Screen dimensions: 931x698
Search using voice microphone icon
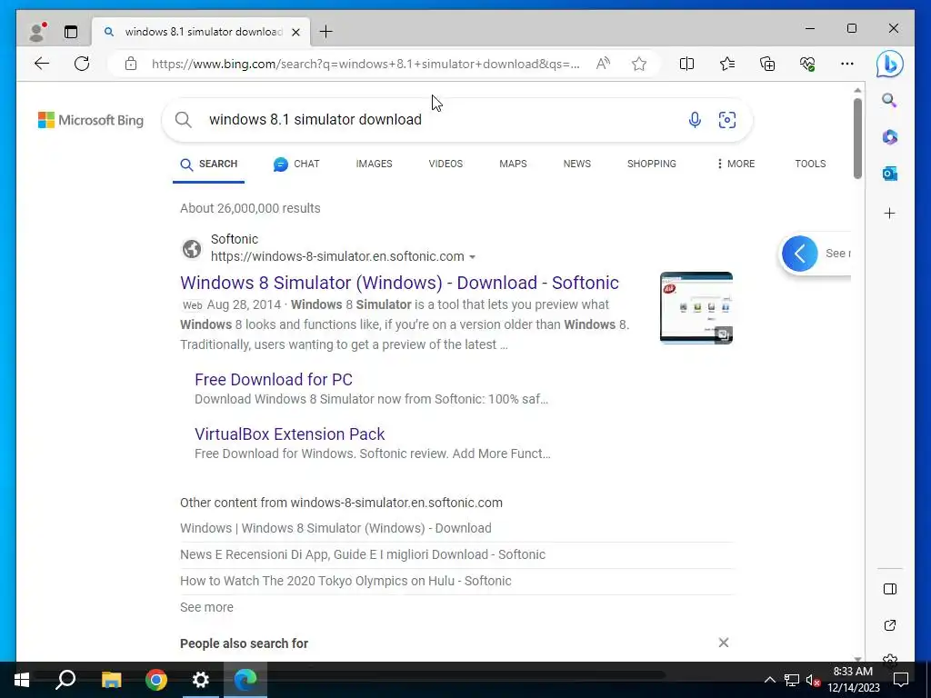695,120
